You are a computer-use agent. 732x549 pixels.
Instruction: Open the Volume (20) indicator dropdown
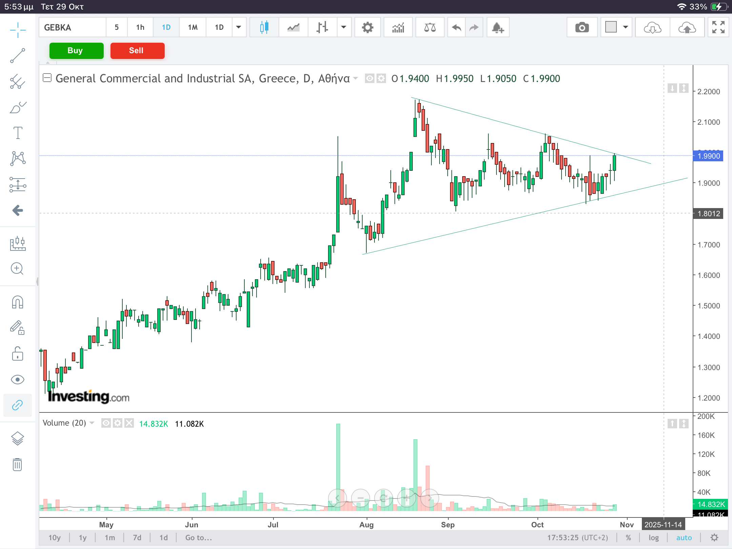click(92, 423)
